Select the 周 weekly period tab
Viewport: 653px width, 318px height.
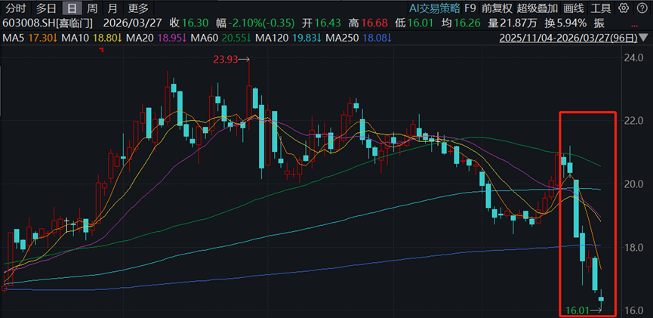(x=92, y=8)
